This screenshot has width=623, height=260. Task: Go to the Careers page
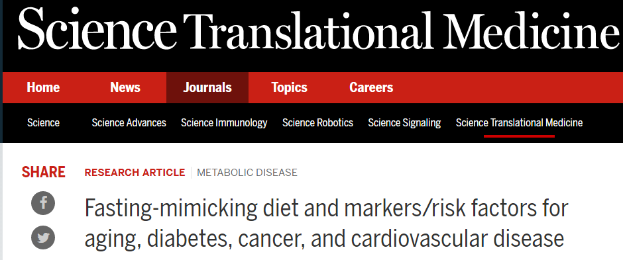click(371, 87)
